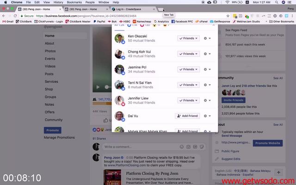Click Invite Friends button
This screenshot has width=296, height=185.
click(234, 100)
